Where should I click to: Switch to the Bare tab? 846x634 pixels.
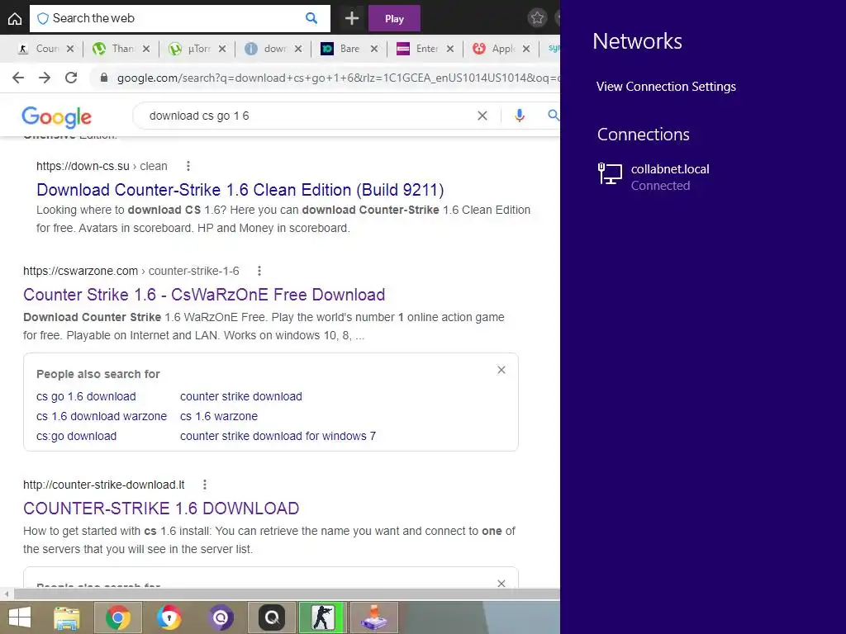coord(341,49)
